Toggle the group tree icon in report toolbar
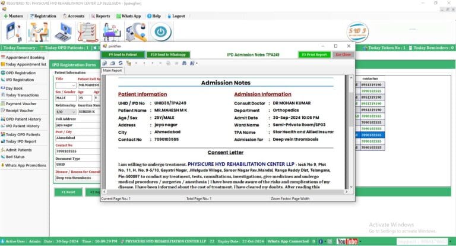 click(x=128, y=63)
